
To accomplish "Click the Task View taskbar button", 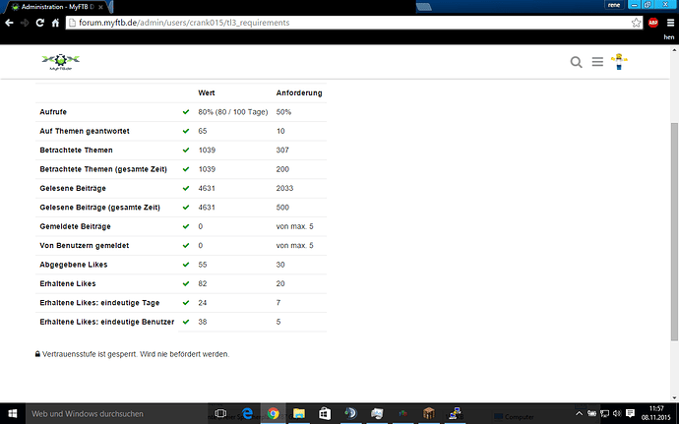I will point(220,413).
